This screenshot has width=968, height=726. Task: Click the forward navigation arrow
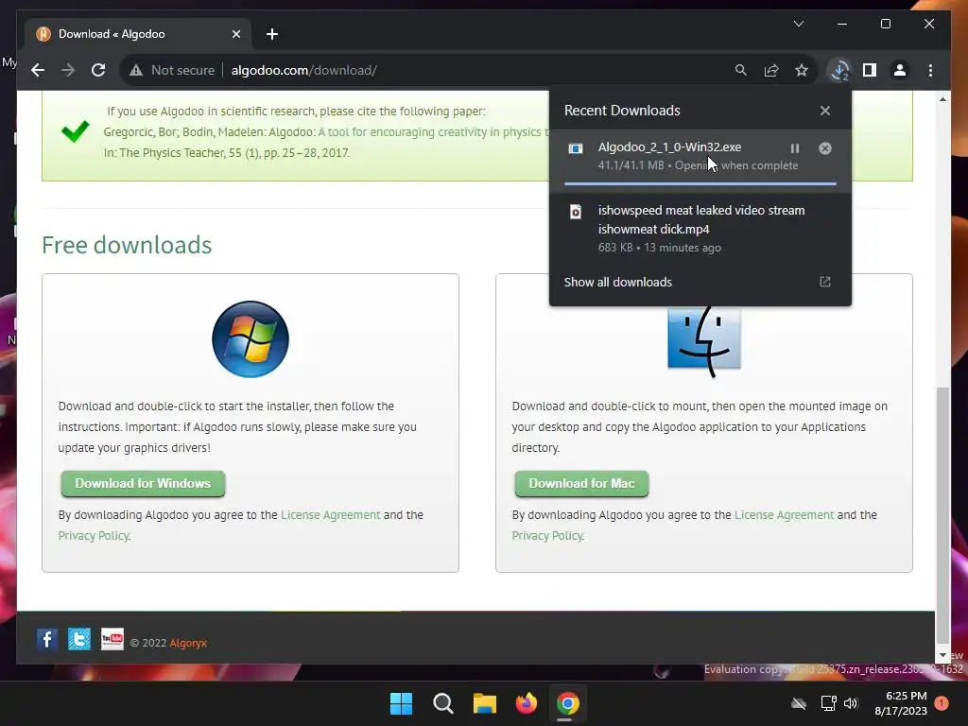(68, 70)
